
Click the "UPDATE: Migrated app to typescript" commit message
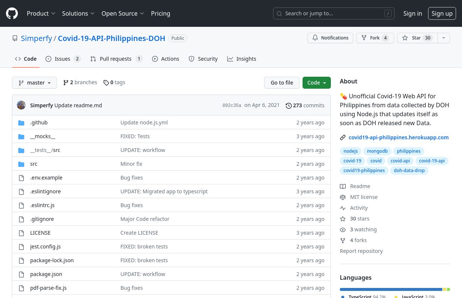(x=164, y=191)
